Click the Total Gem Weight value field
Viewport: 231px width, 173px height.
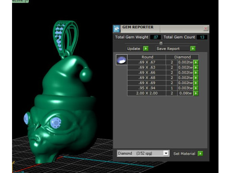[x=155, y=37]
